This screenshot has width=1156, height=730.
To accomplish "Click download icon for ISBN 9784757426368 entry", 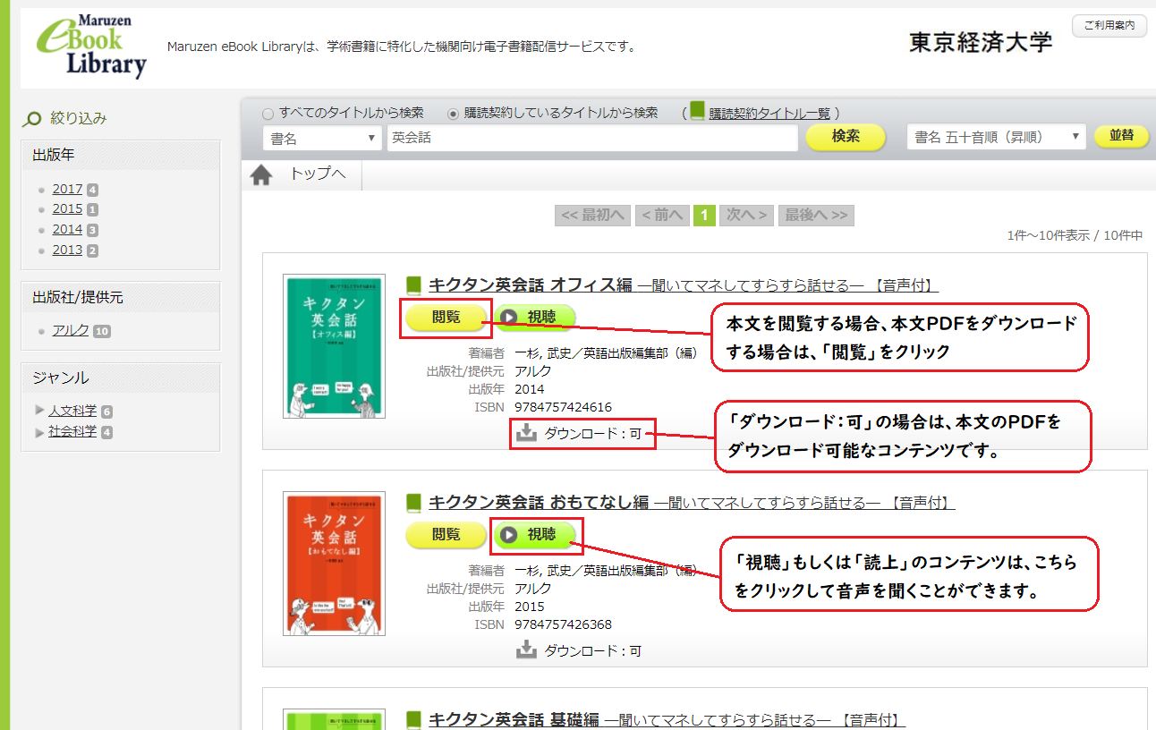I will coord(526,650).
